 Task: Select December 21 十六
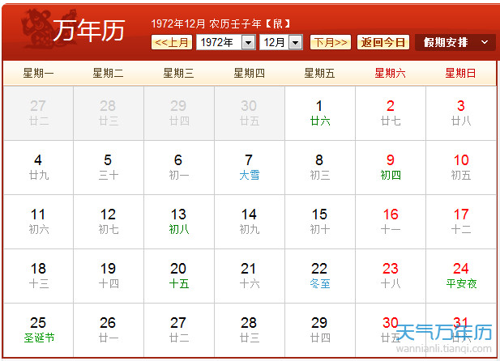click(x=250, y=276)
